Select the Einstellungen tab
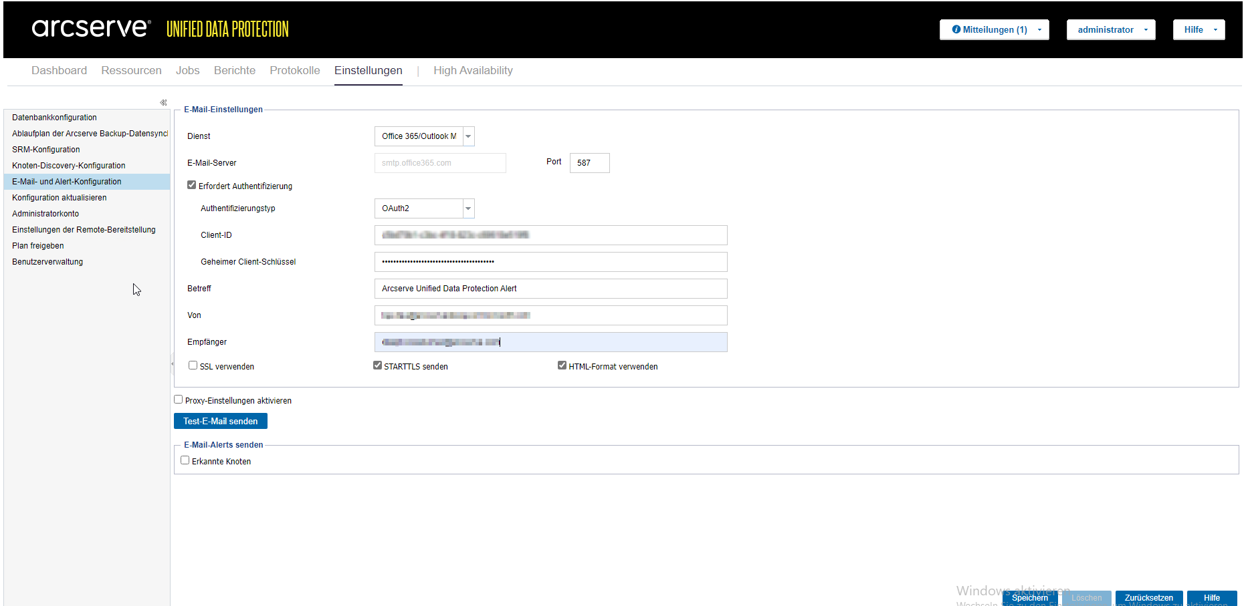Screen dimensions: 1246x606 pos(369,70)
